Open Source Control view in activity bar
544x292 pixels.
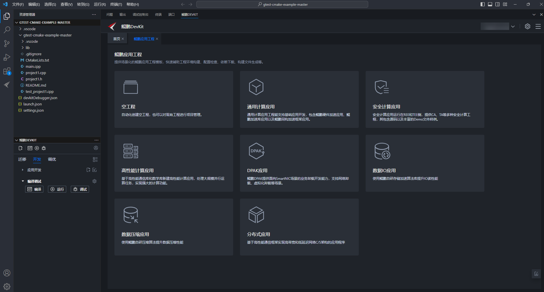tap(7, 43)
